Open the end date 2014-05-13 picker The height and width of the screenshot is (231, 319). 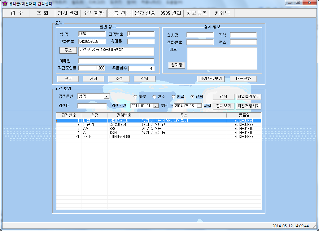[199, 106]
